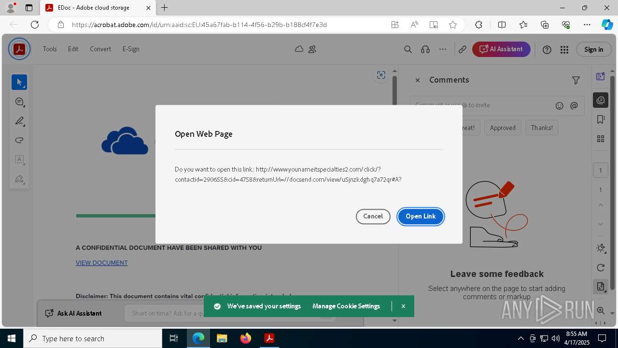Click the copy link icon
The image size is (618, 348).
click(463, 49)
